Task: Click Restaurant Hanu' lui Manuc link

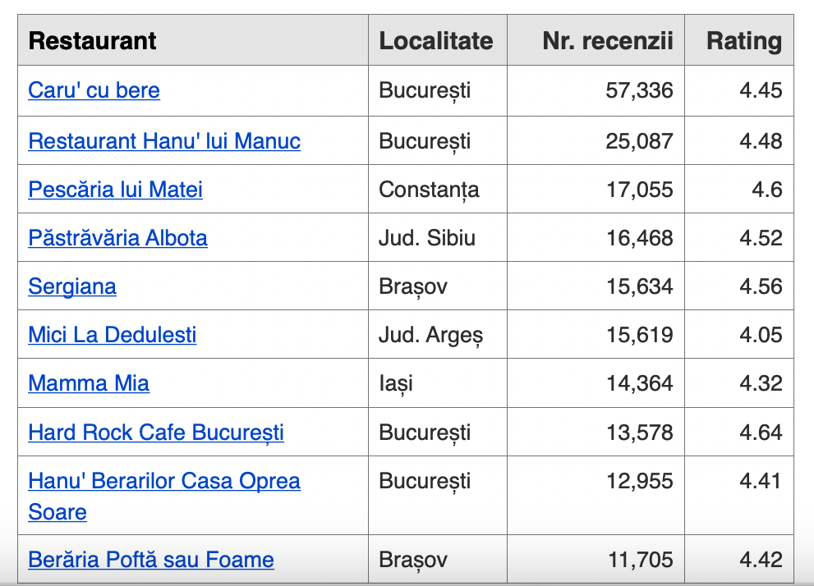Action: click(164, 141)
